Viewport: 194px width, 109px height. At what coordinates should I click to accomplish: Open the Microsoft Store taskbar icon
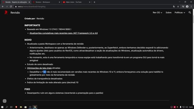[25, 107]
